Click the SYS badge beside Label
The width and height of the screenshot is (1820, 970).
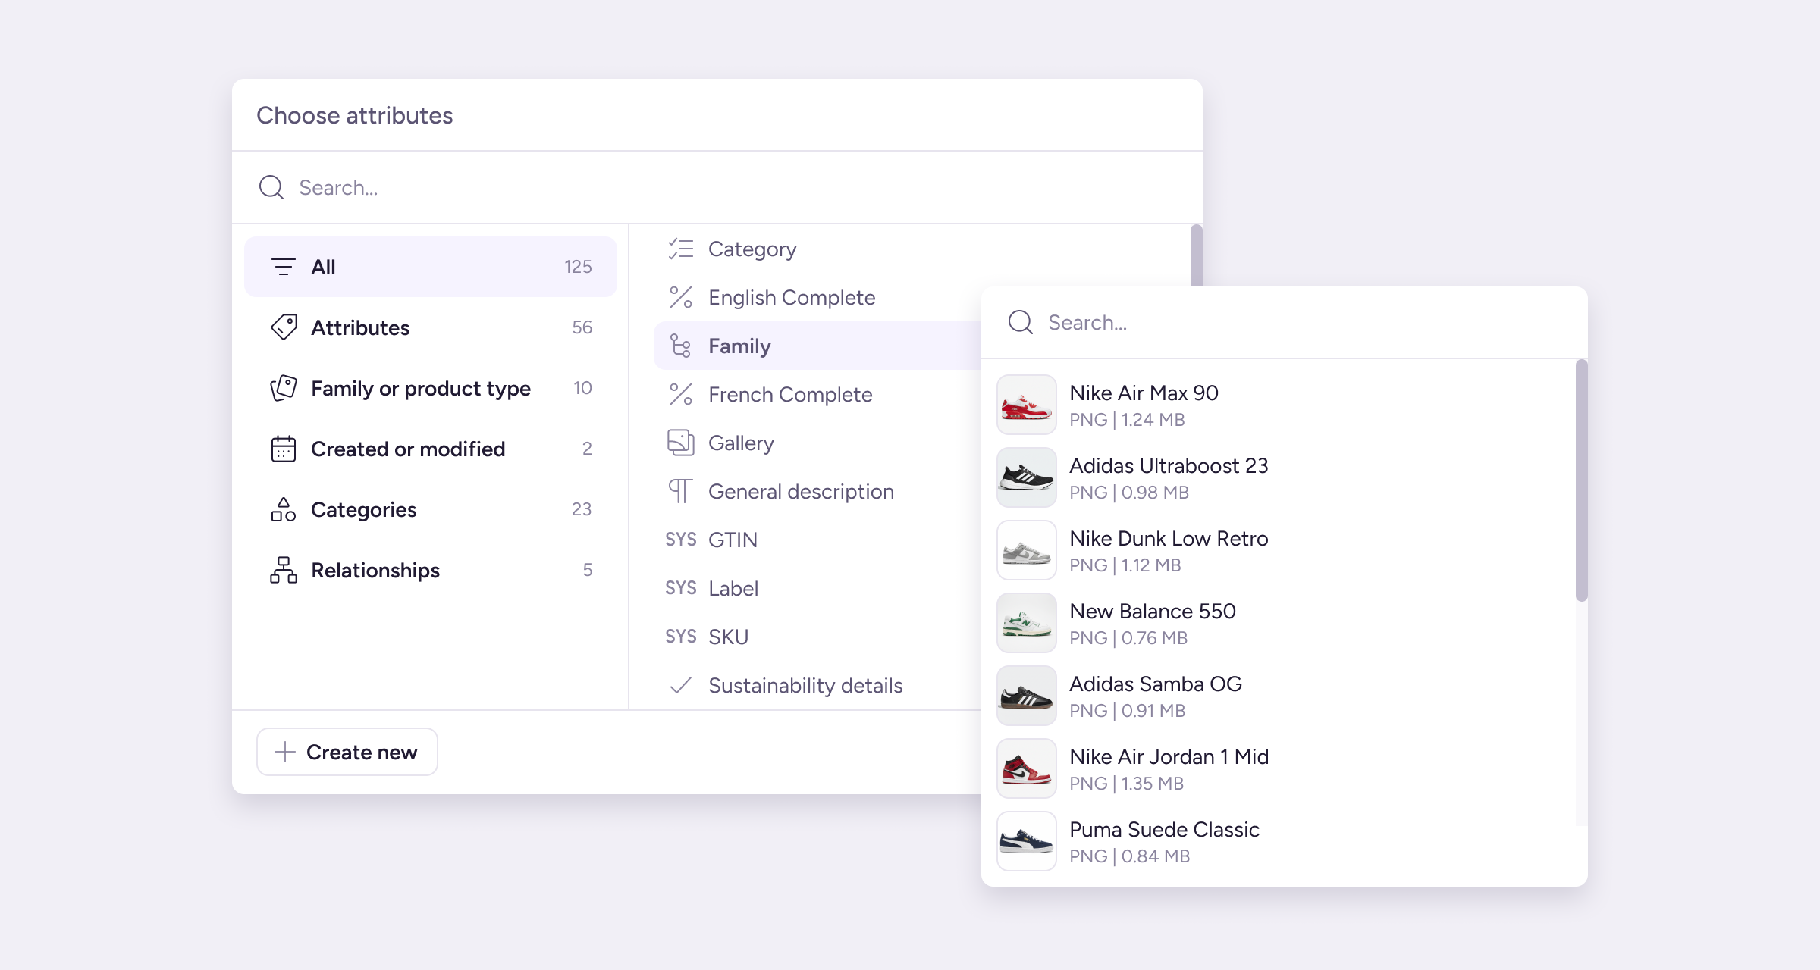681,588
